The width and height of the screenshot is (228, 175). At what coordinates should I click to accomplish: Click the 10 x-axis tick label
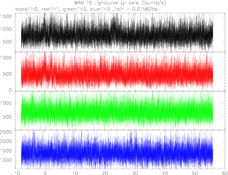pyautogui.click(x=75, y=173)
